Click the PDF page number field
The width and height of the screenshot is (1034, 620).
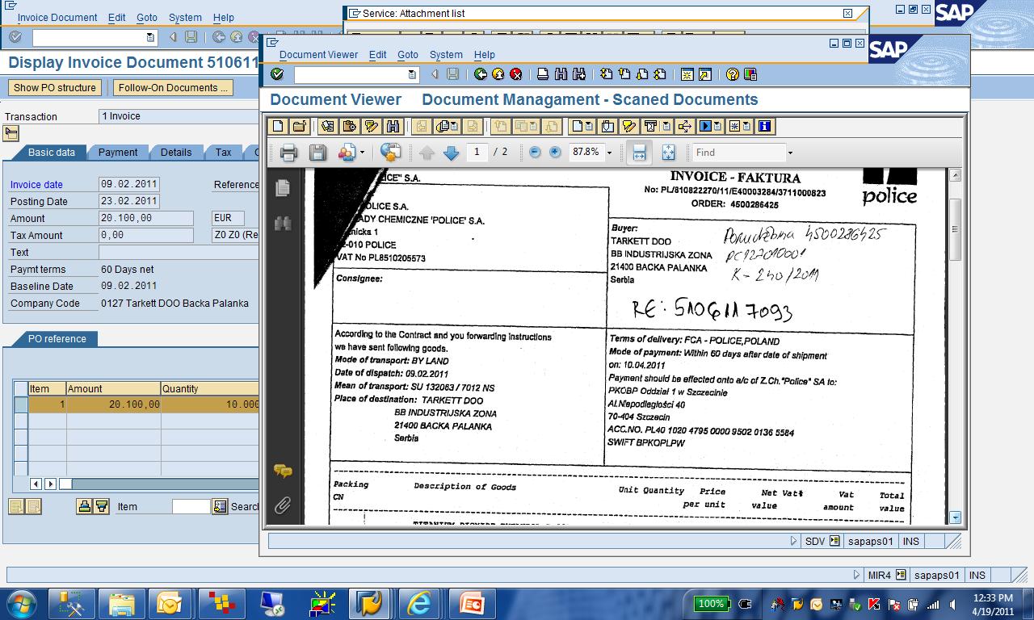pyautogui.click(x=477, y=152)
